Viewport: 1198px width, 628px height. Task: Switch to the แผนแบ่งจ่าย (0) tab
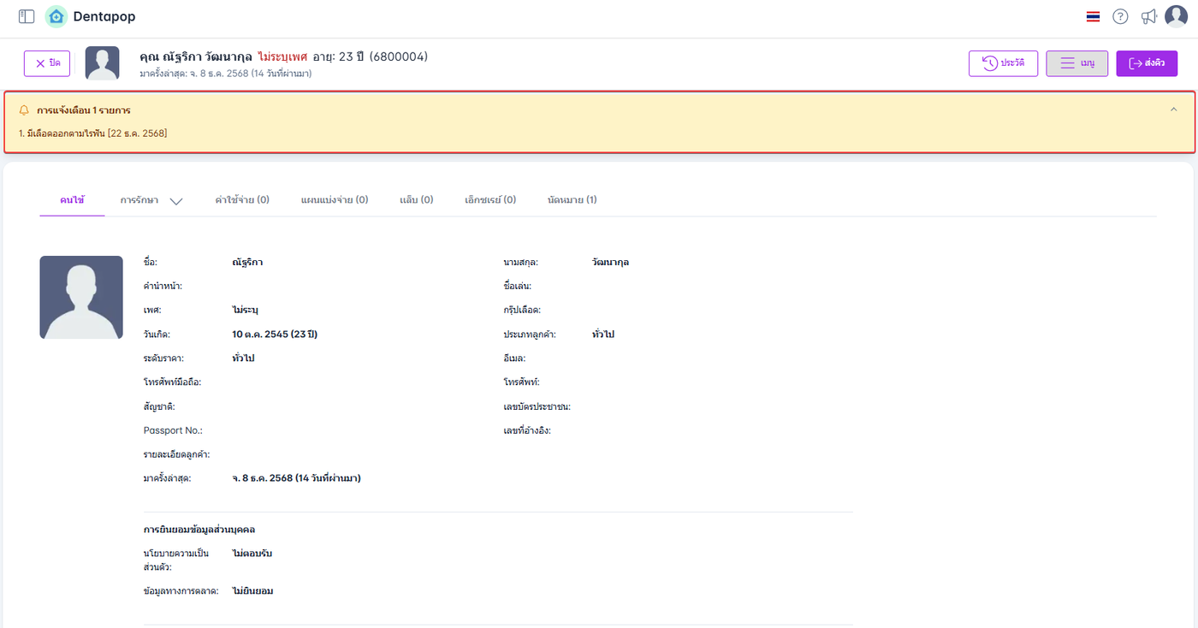[x=335, y=200]
